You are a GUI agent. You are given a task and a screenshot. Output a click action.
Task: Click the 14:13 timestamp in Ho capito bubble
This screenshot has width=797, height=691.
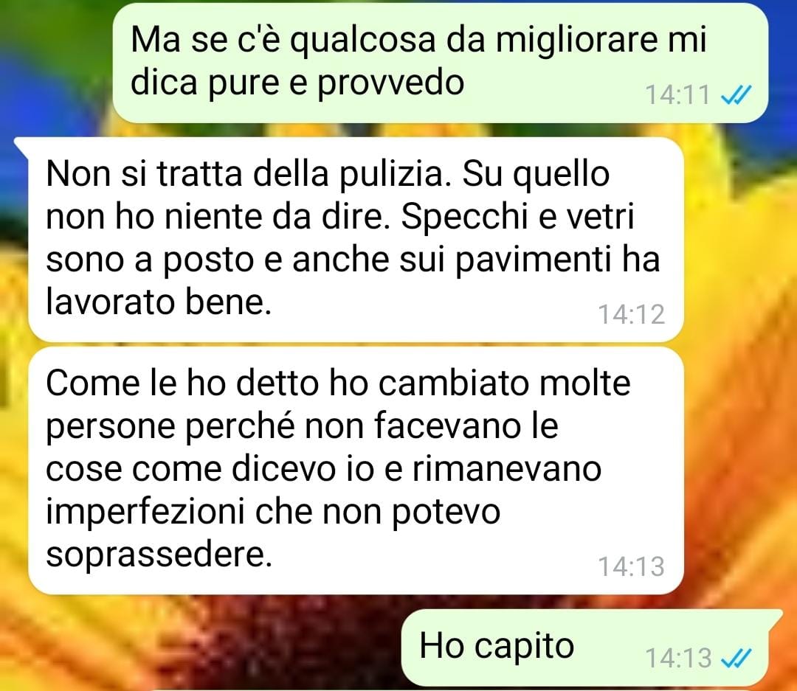click(677, 658)
